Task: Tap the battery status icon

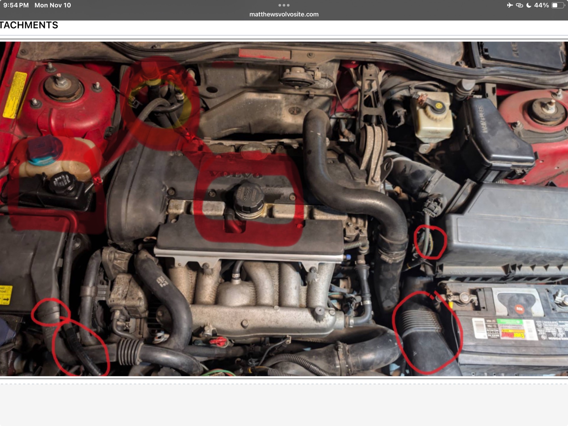Action: click(x=557, y=5)
